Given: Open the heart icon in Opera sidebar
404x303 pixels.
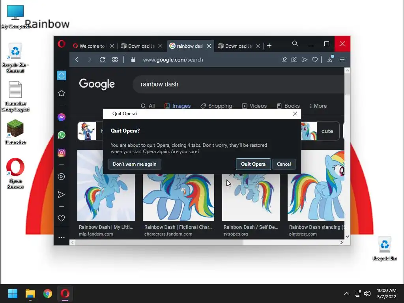Looking at the screenshot, I should [x=61, y=219].
